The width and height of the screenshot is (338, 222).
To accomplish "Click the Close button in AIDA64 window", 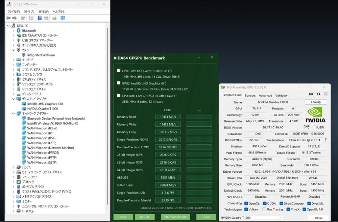I will (x=206, y=217).
